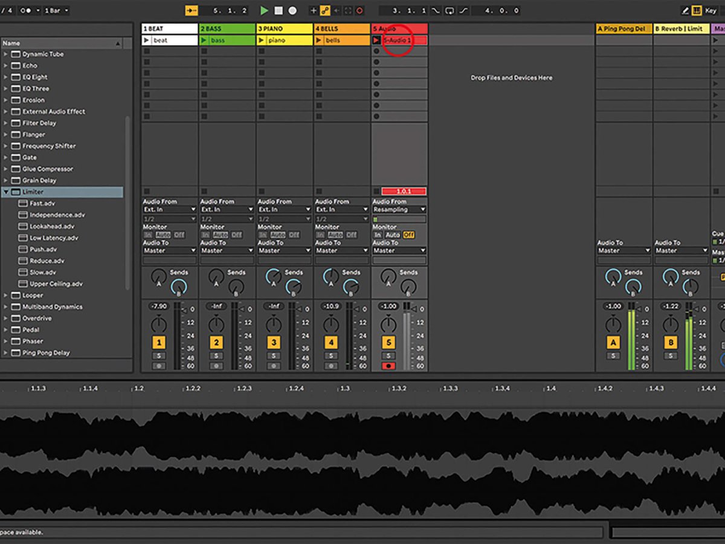
Task: Select the A Ping Pong Del return track header
Action: (x=623, y=28)
